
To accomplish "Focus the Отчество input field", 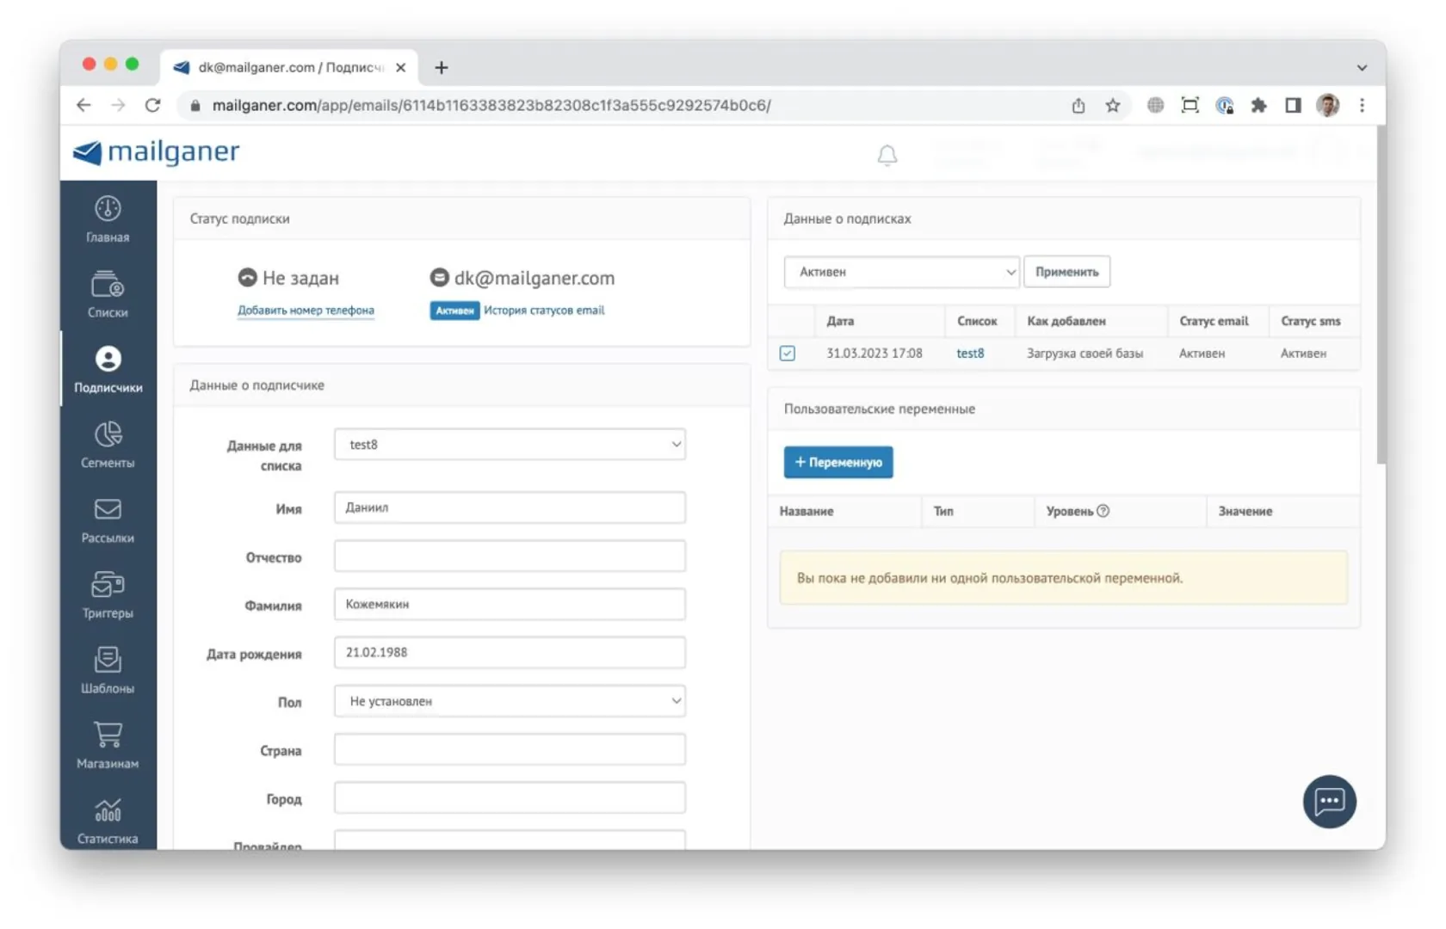I will click(510, 557).
